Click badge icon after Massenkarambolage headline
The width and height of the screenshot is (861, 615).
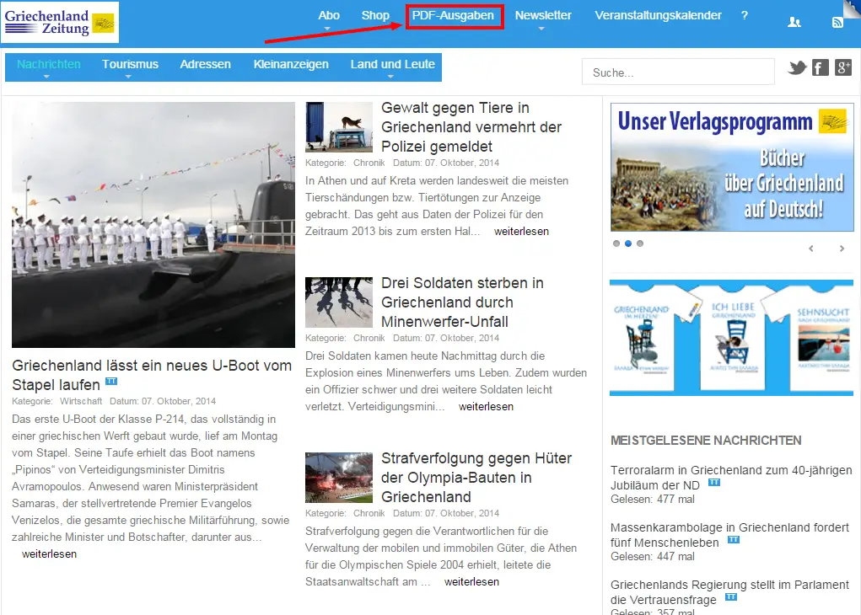pos(734,540)
